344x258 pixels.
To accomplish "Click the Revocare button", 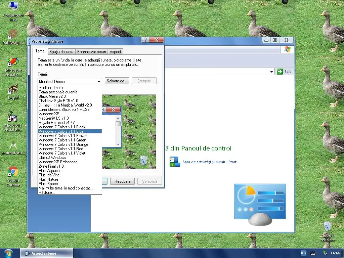I will coord(122,181).
